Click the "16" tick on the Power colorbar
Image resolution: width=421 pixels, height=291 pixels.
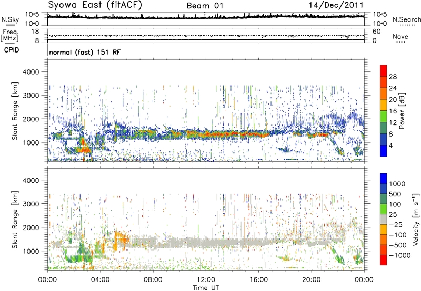[393, 111]
